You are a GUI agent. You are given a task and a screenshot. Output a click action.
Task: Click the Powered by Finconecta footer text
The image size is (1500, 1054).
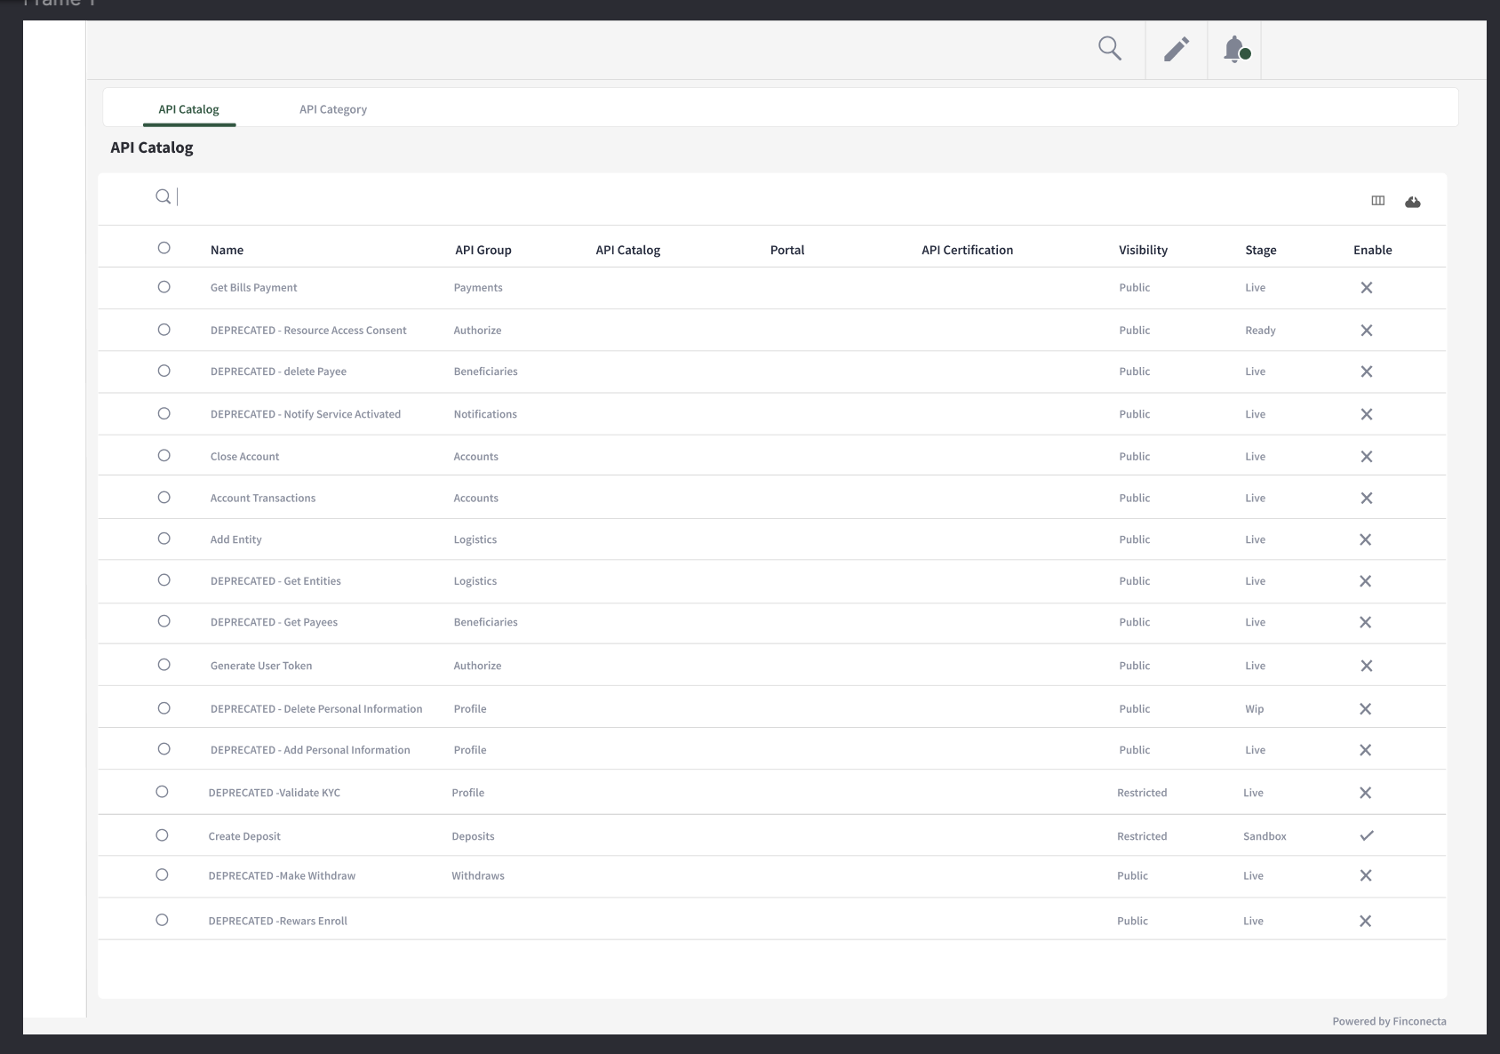pyautogui.click(x=1389, y=1021)
